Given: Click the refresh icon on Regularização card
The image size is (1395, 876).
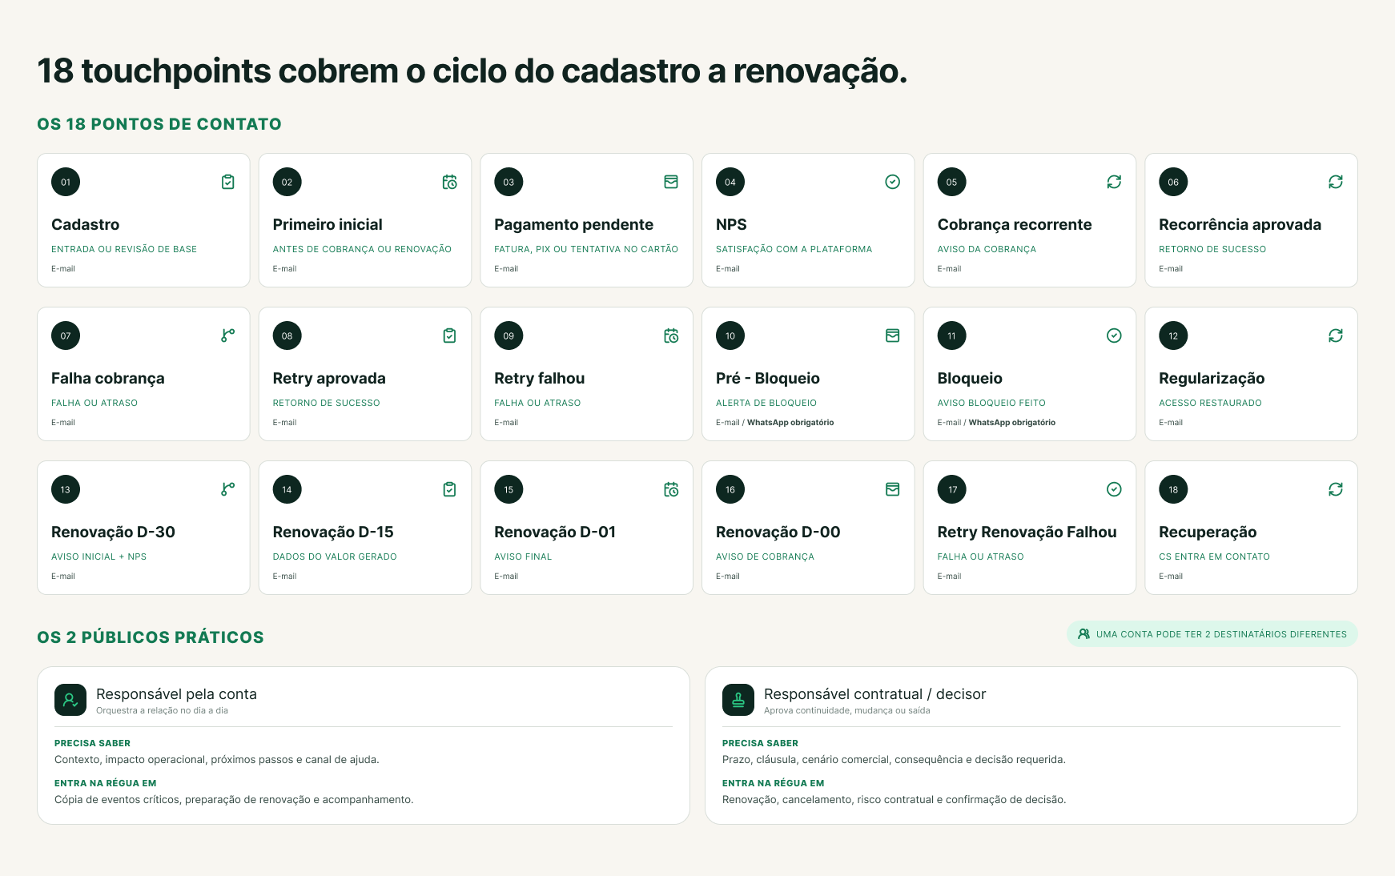Looking at the screenshot, I should pos(1336,336).
